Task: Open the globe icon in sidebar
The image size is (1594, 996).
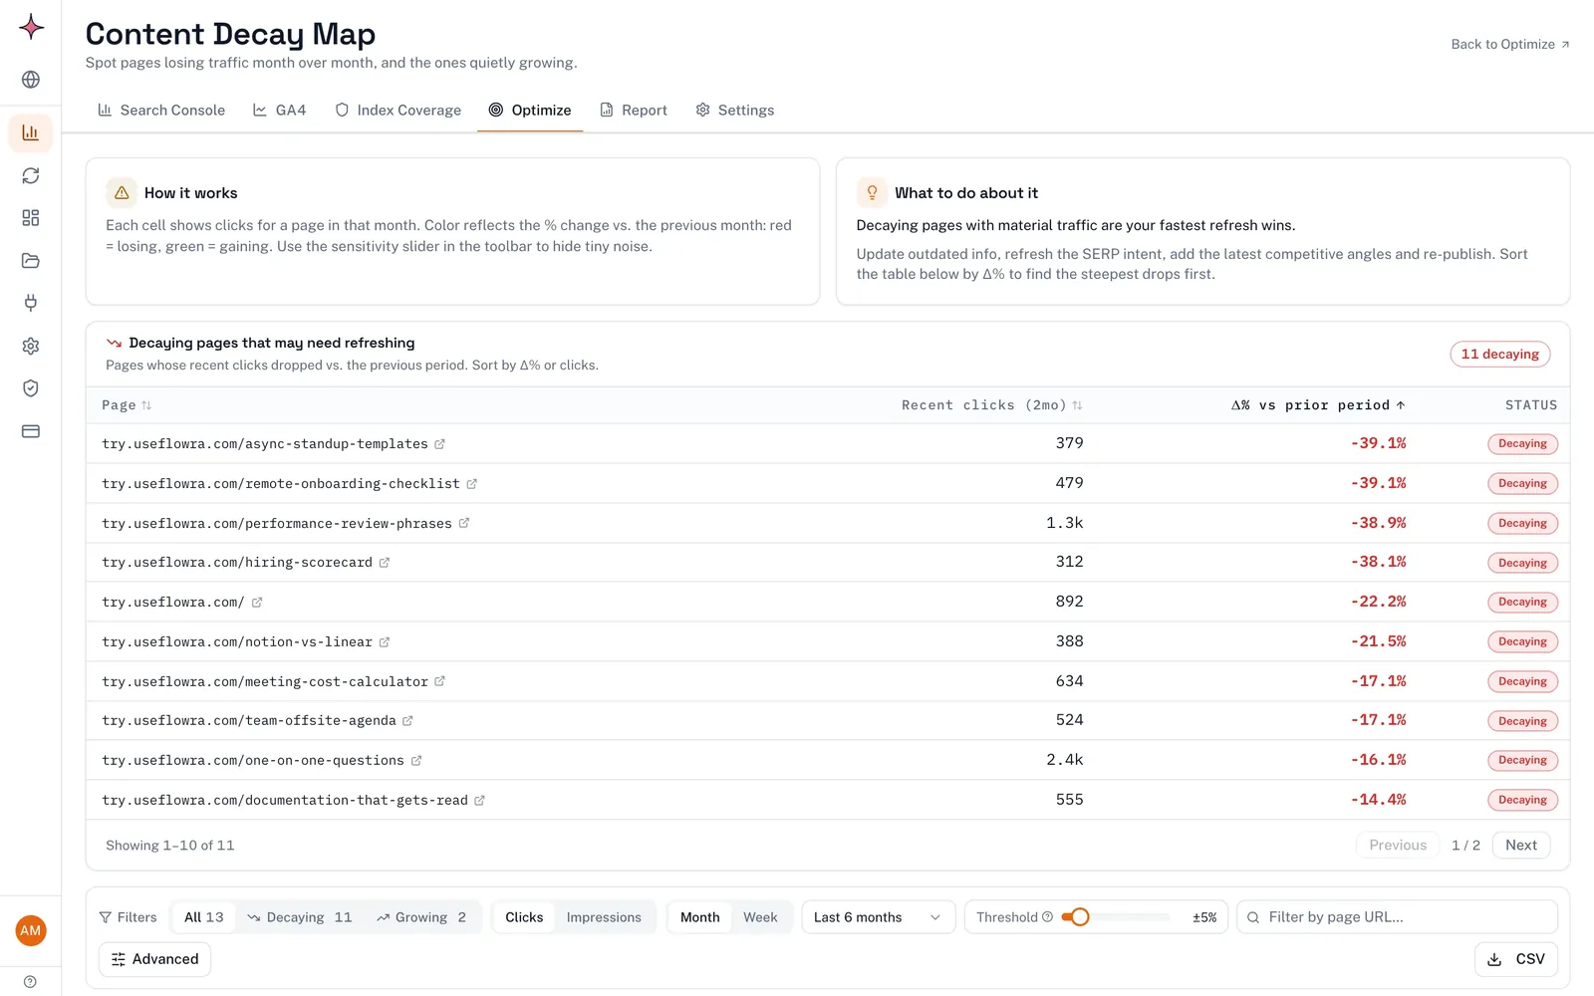Action: pos(31,80)
